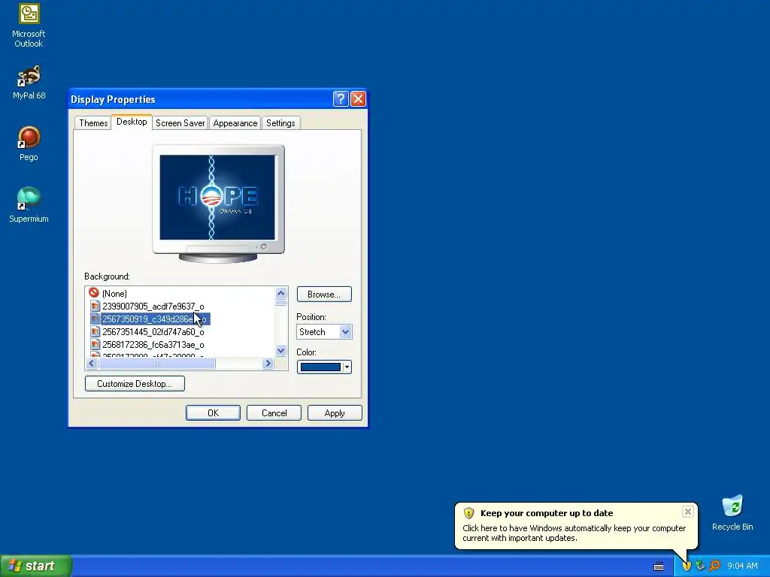Click the background list scroll up arrow
Image resolution: width=770 pixels, height=577 pixels.
[x=281, y=294]
